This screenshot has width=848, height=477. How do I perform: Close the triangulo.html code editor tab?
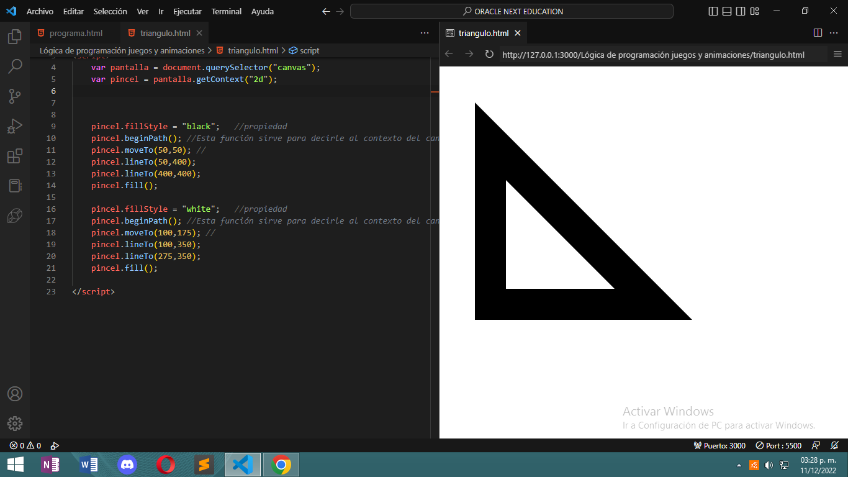coord(199,33)
